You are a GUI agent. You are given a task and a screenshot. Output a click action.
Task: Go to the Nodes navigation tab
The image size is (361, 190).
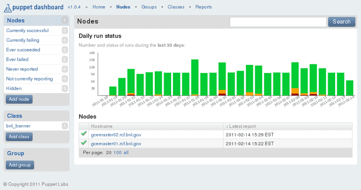click(x=123, y=7)
